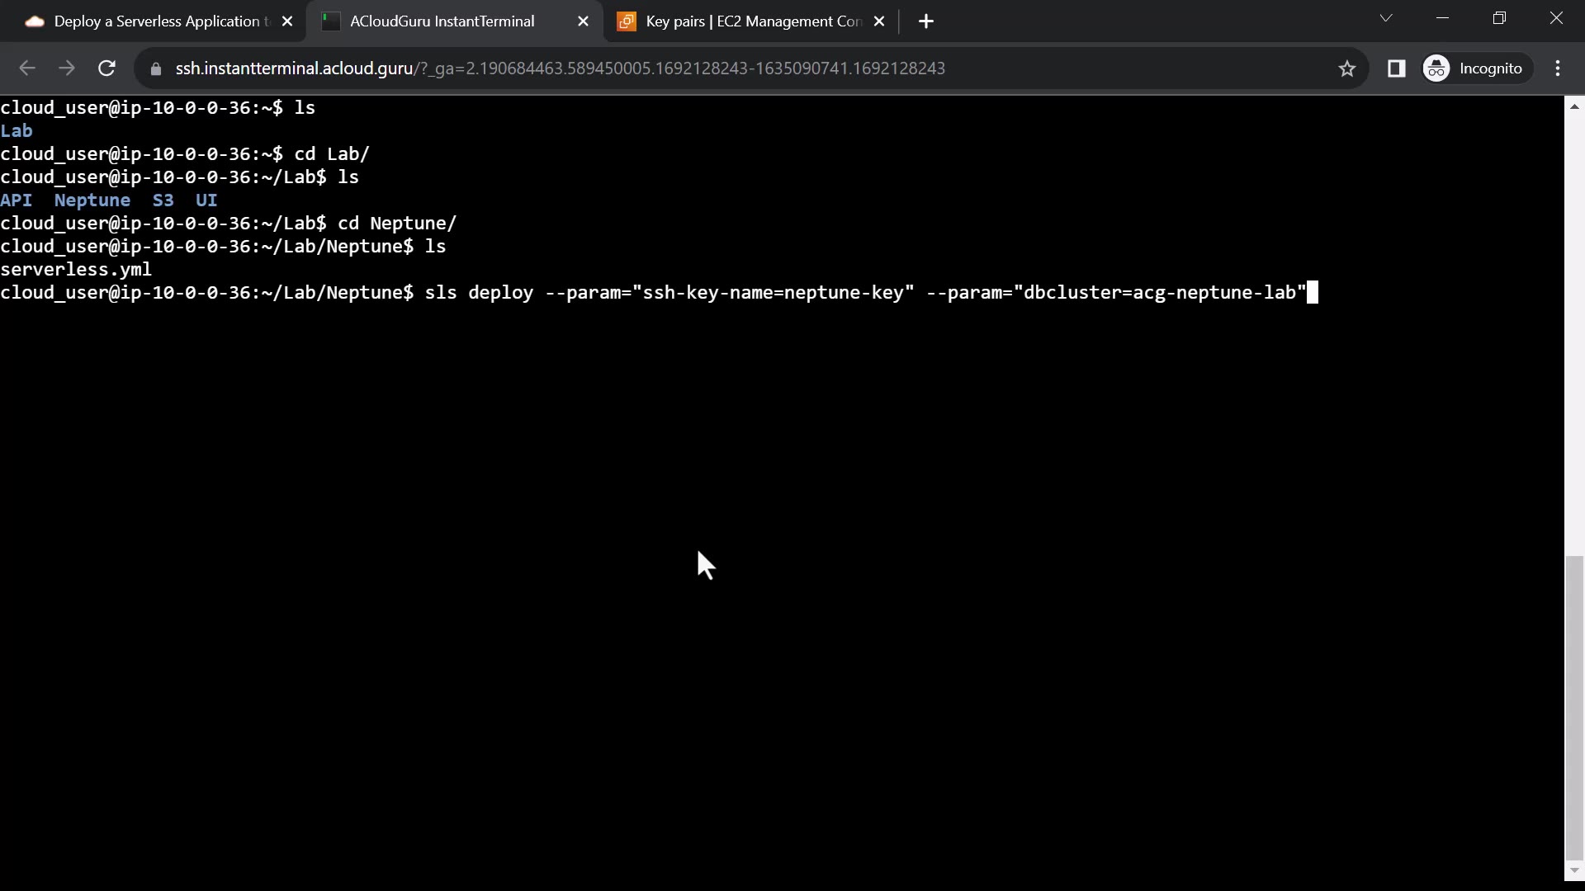The width and height of the screenshot is (1585, 891).
Task: Click the browser back arrow
Action: [26, 68]
